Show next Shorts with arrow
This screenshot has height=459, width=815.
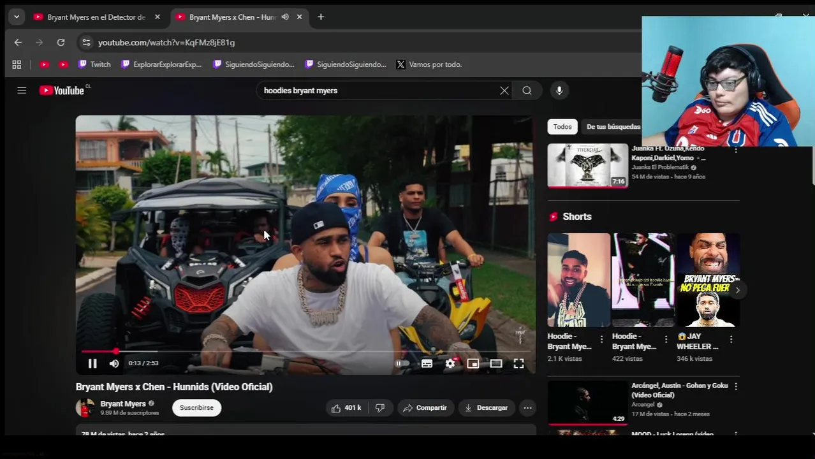tap(737, 290)
